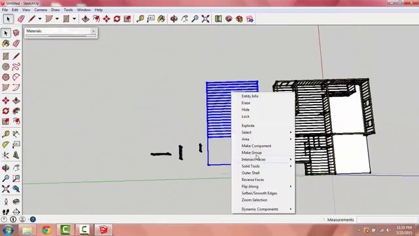
Task: Click the Measurements input box
Action: (387, 220)
